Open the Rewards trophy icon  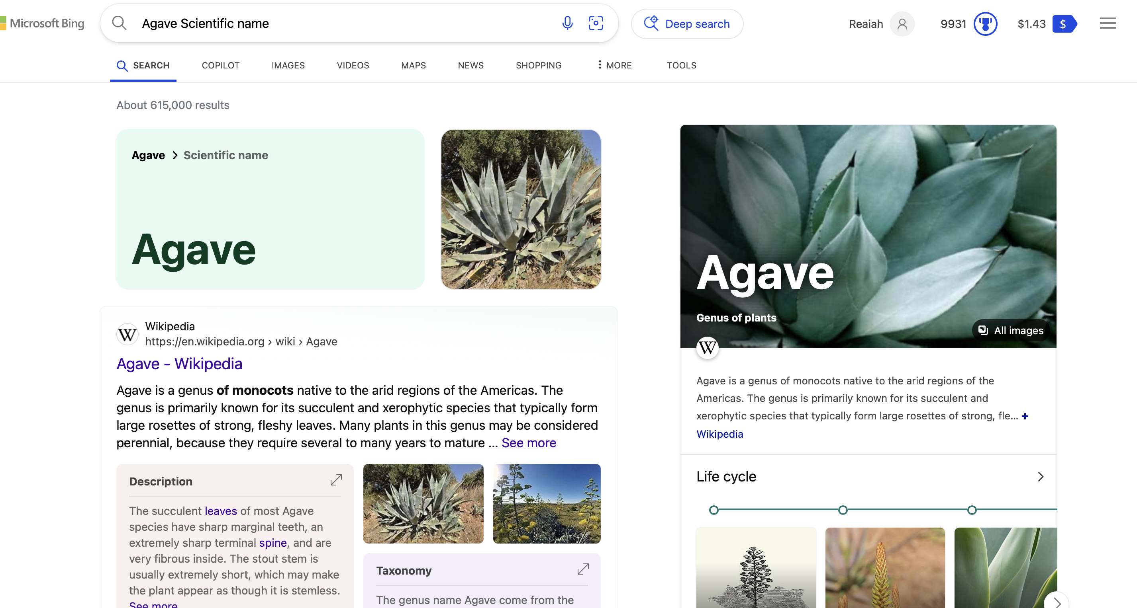click(985, 24)
